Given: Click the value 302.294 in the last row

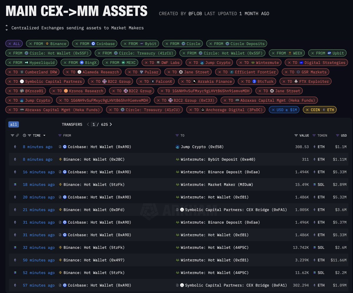Looking at the screenshot, I should (301, 285).
